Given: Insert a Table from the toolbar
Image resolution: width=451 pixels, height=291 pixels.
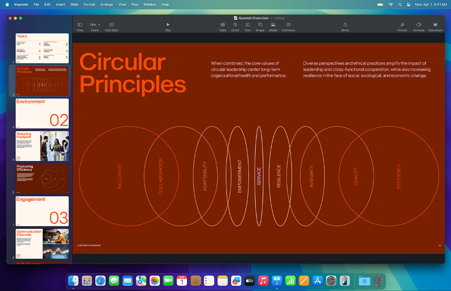Looking at the screenshot, I should (x=223, y=25).
